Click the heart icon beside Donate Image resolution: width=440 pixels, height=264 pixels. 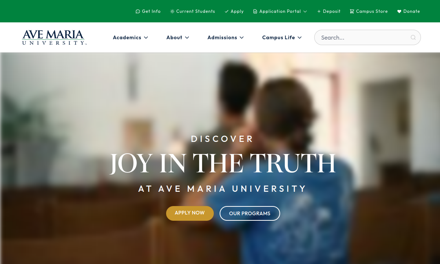click(x=399, y=11)
